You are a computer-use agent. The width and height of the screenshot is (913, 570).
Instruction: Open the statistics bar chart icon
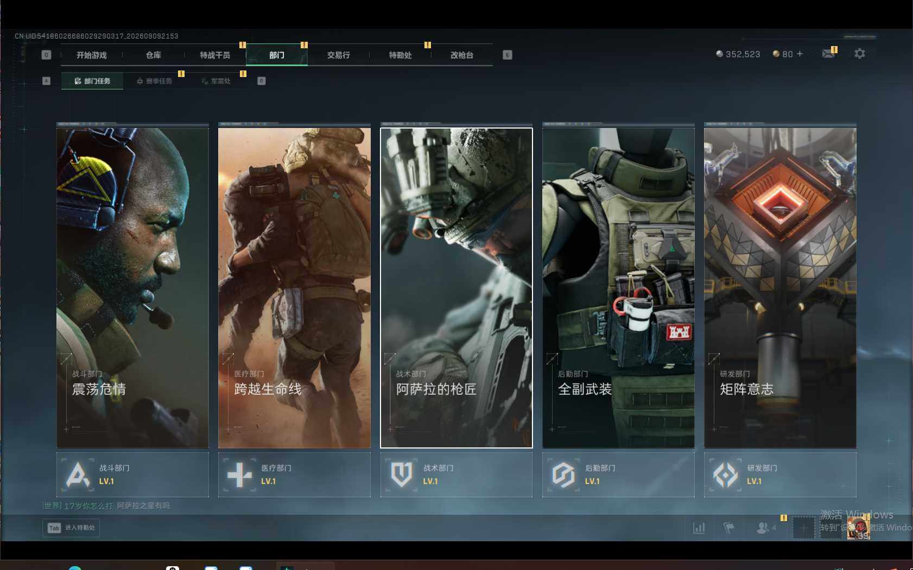tap(699, 528)
